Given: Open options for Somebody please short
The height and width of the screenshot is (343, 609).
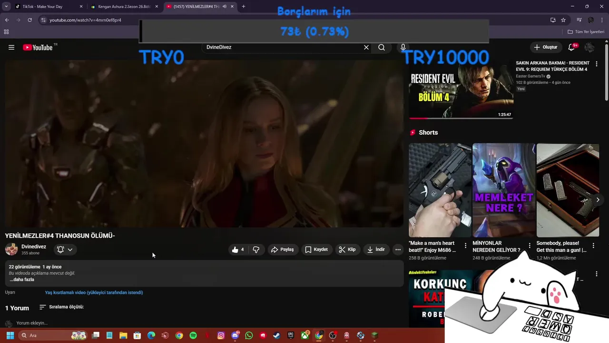Looking at the screenshot, I should point(593,246).
